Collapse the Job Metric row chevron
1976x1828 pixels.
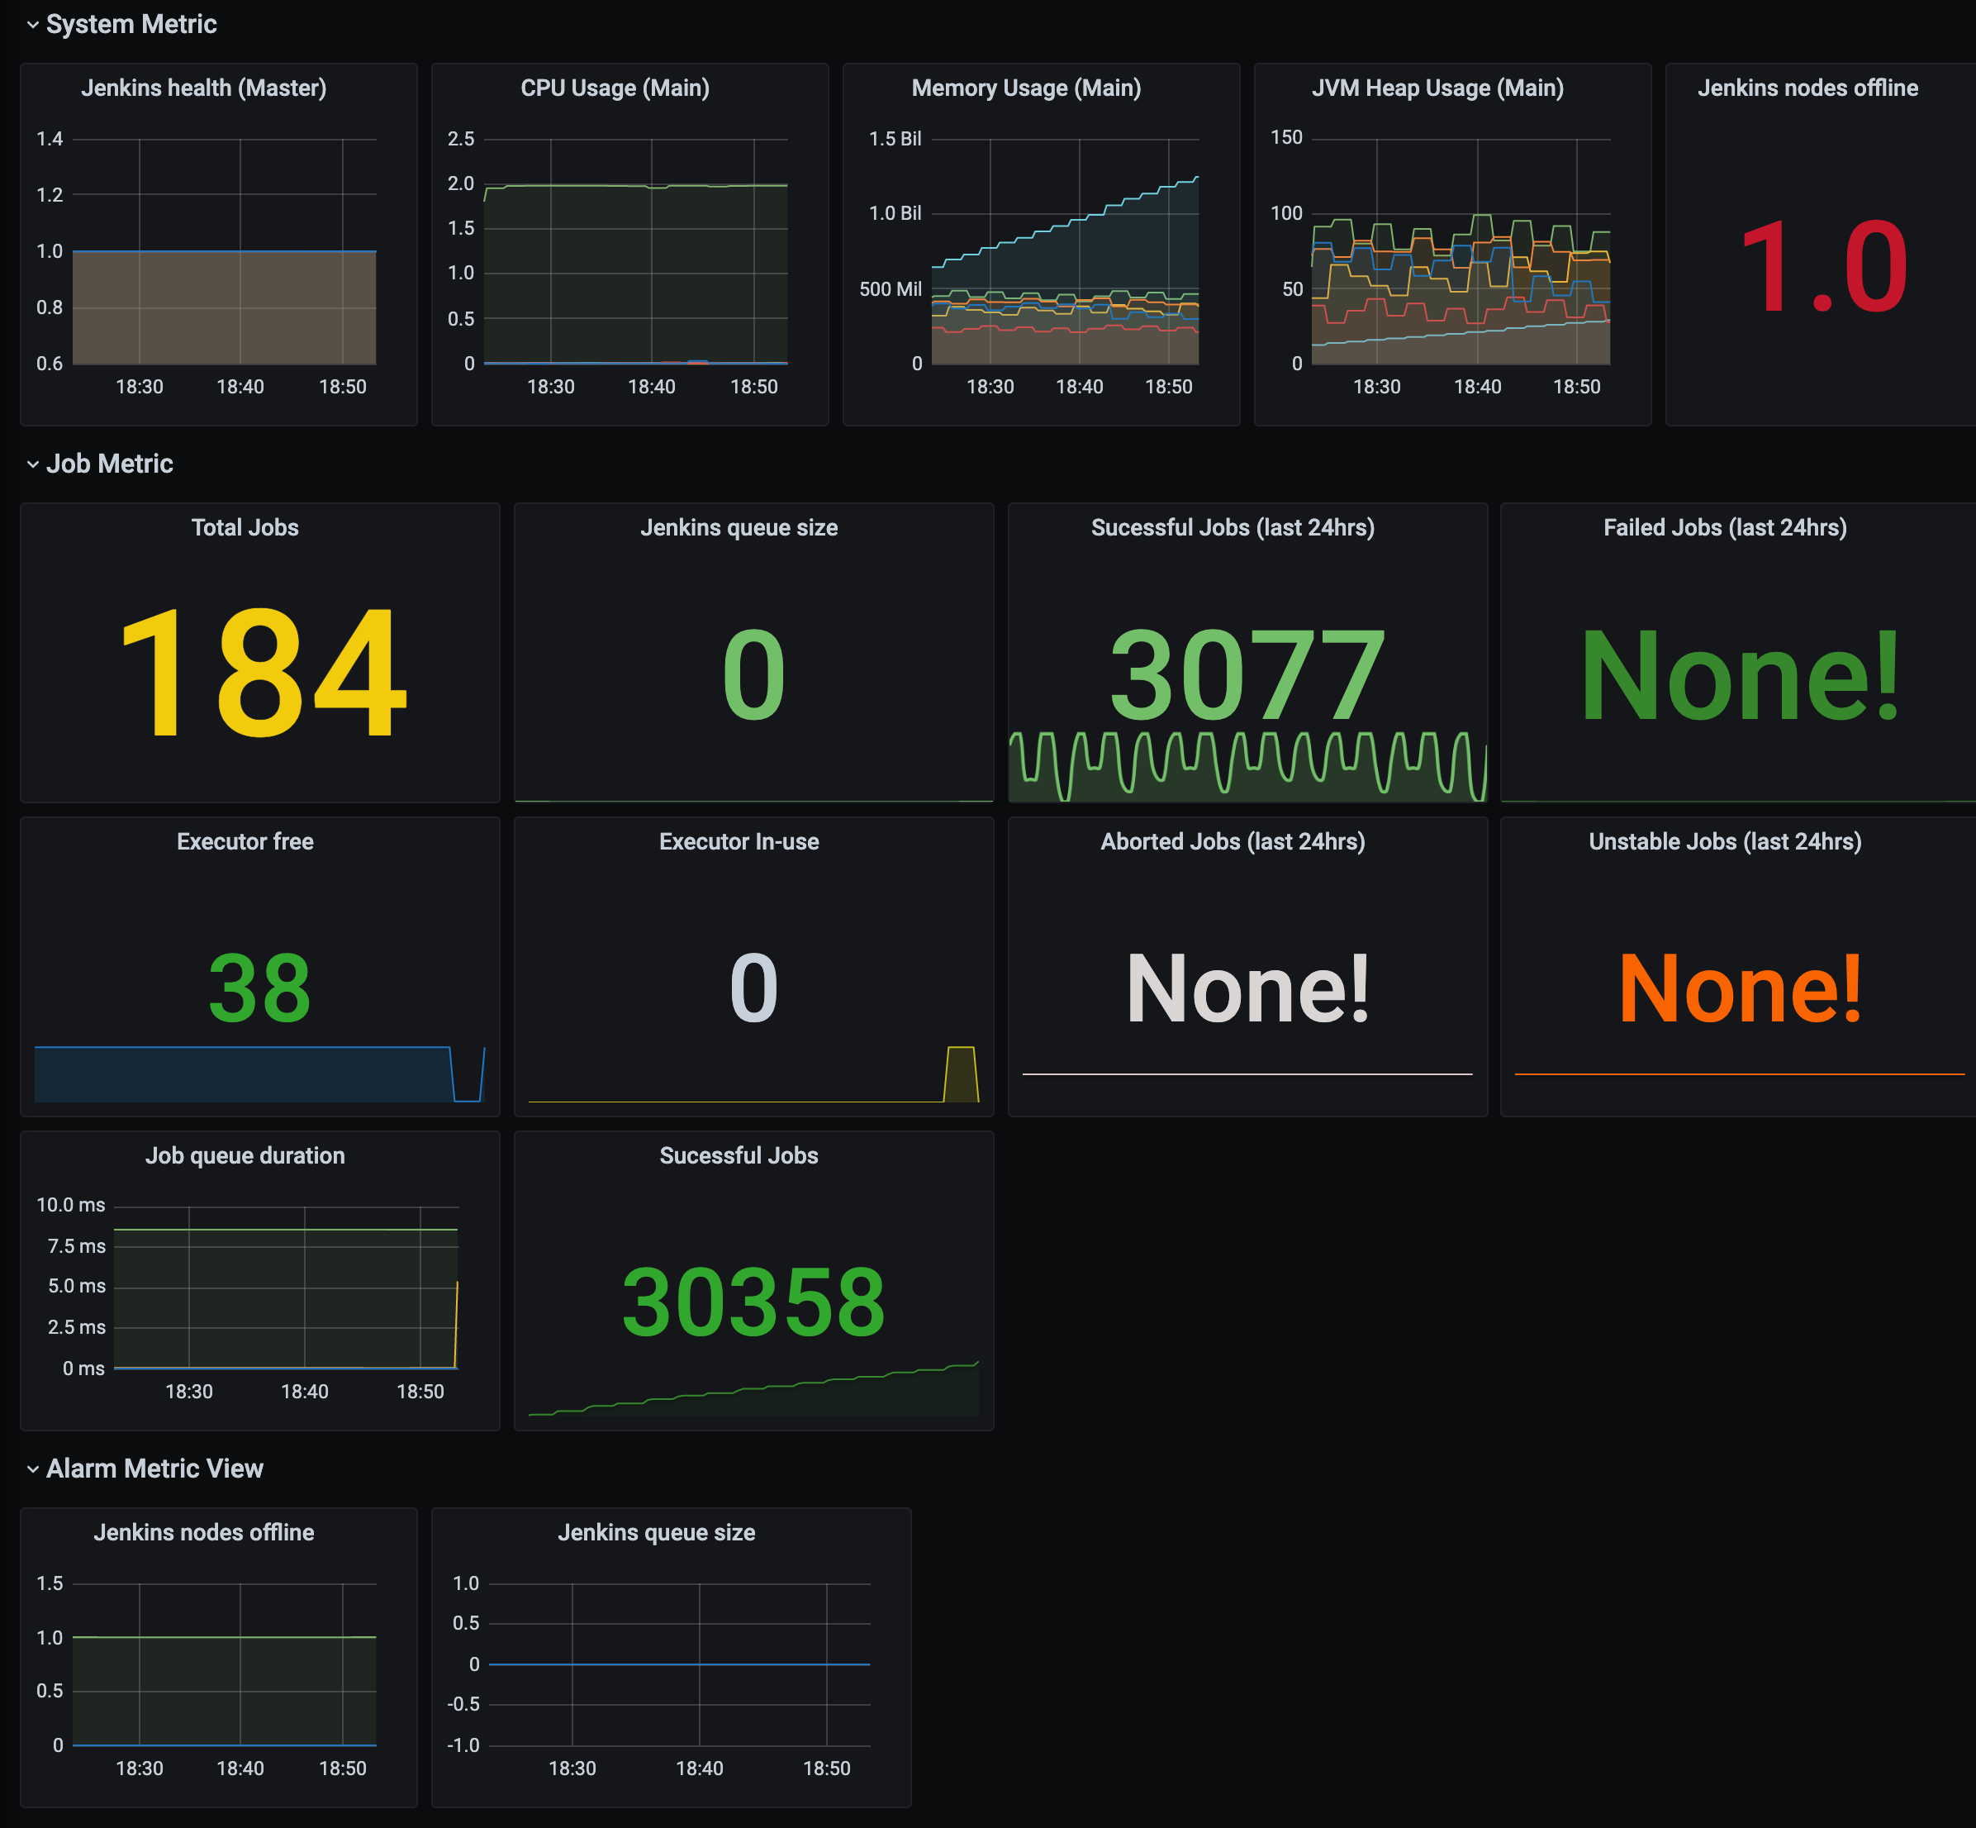[x=33, y=464]
